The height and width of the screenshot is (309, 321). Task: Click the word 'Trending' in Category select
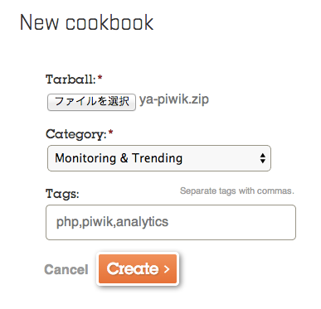coord(158,158)
